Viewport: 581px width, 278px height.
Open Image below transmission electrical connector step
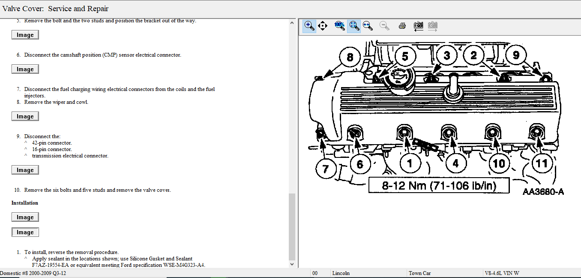(x=25, y=170)
